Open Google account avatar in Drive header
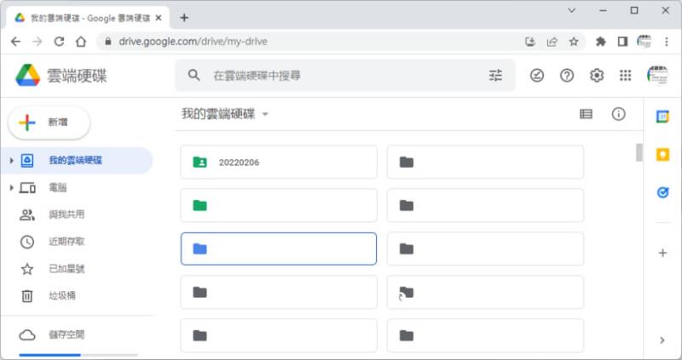Image resolution: width=682 pixels, height=360 pixels. [657, 76]
